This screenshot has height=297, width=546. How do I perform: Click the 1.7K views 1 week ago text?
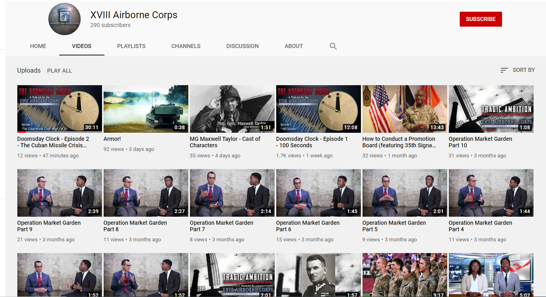304,156
